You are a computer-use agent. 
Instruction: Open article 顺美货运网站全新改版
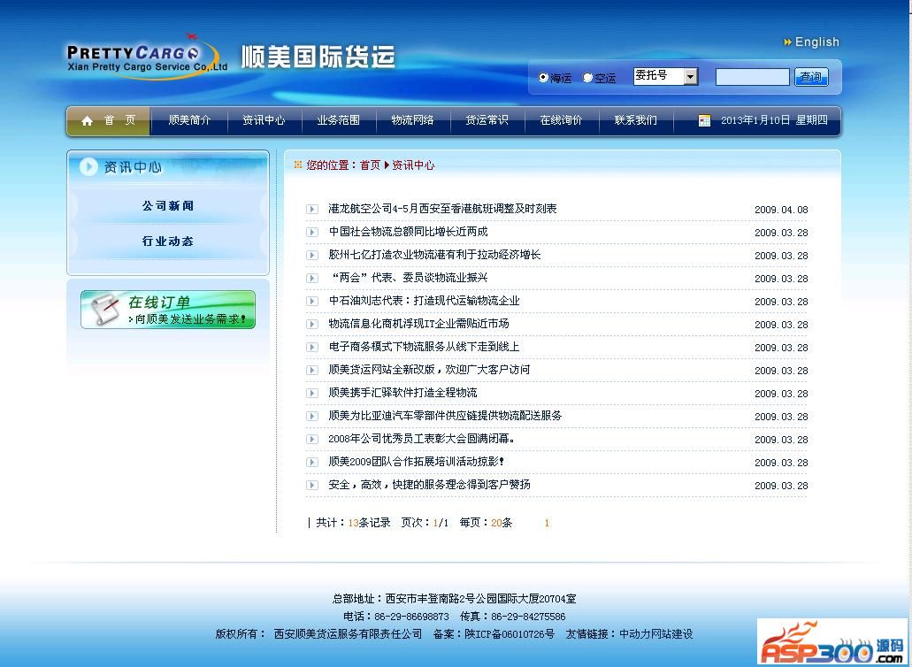[x=429, y=370]
